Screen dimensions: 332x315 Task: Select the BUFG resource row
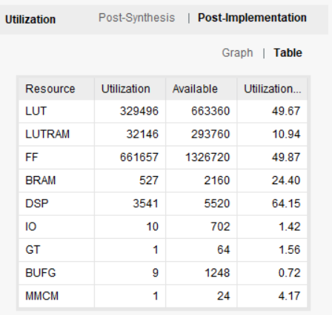pyautogui.click(x=163, y=273)
